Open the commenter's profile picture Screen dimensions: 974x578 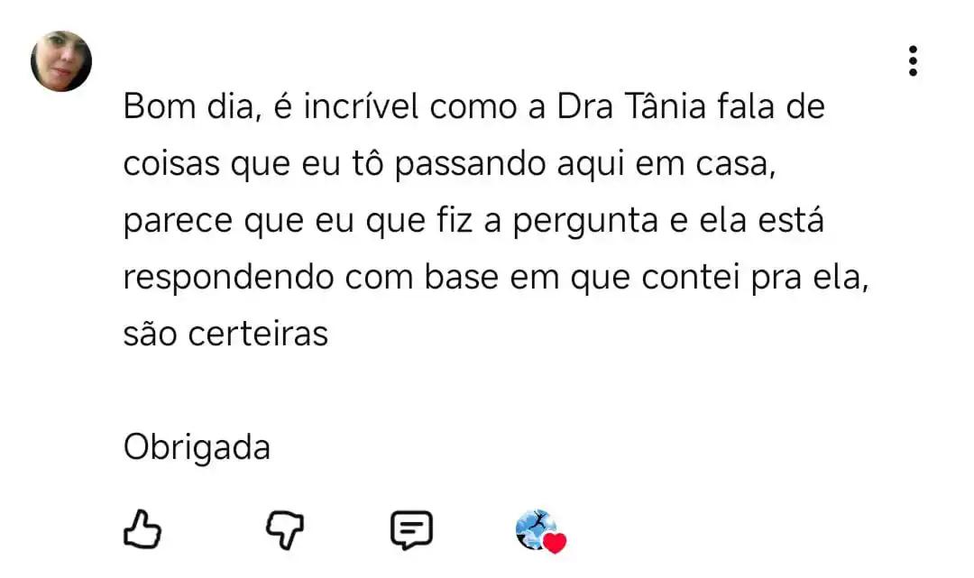pos(60,60)
